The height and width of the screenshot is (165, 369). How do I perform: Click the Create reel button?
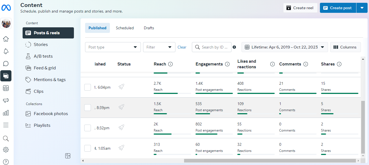pyautogui.click(x=300, y=8)
